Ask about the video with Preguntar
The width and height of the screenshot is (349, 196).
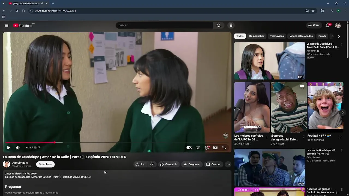(192, 164)
